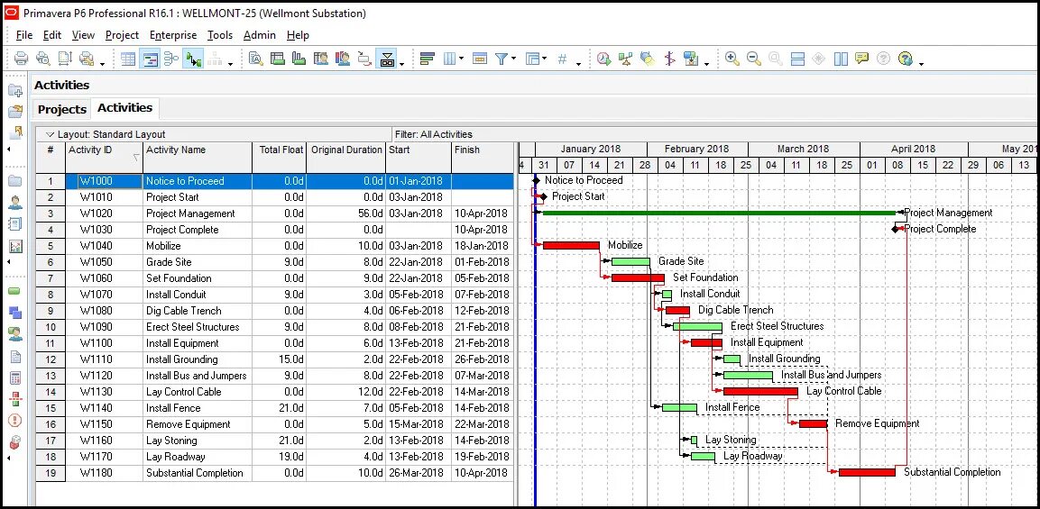
Task: Click Project Complete milestone diamond
Action: pyautogui.click(x=896, y=229)
